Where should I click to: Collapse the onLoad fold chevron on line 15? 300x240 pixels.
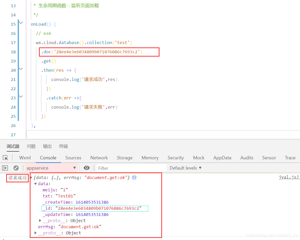(x=21, y=23)
